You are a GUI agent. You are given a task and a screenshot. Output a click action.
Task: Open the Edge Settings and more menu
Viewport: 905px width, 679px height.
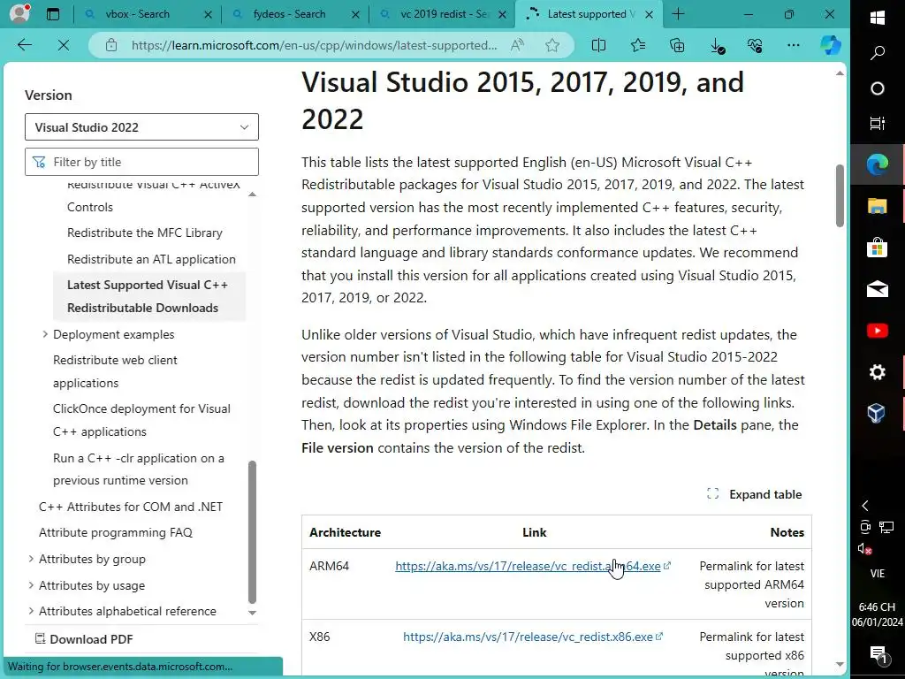click(794, 45)
